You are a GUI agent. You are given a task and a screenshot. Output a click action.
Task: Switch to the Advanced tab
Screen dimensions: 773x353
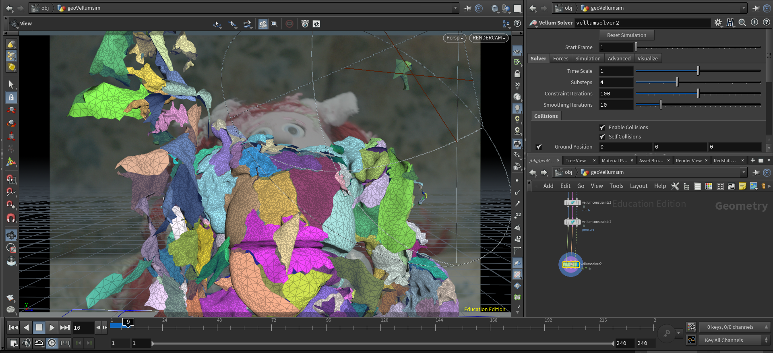coord(619,59)
